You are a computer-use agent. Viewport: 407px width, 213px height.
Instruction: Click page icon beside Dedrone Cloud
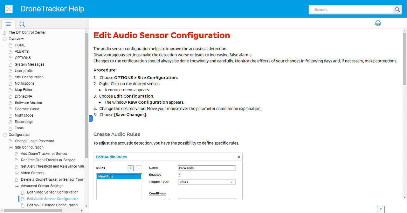click(x=10, y=109)
